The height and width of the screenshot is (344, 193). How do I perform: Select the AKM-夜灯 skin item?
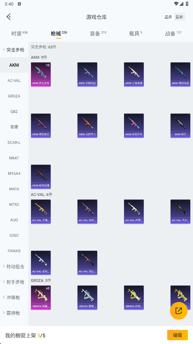pos(180,125)
